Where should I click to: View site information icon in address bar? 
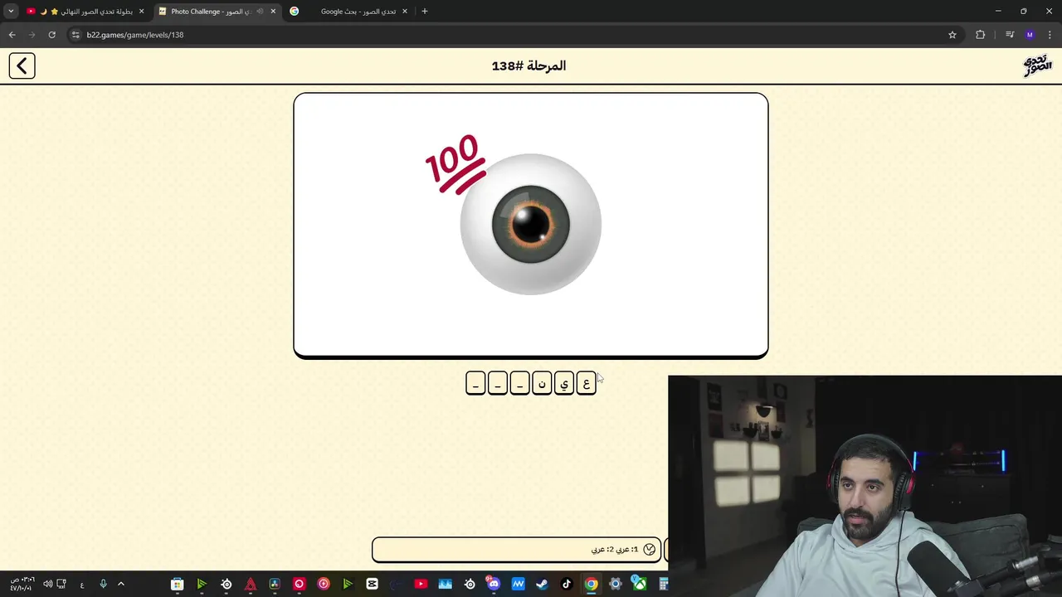click(76, 35)
